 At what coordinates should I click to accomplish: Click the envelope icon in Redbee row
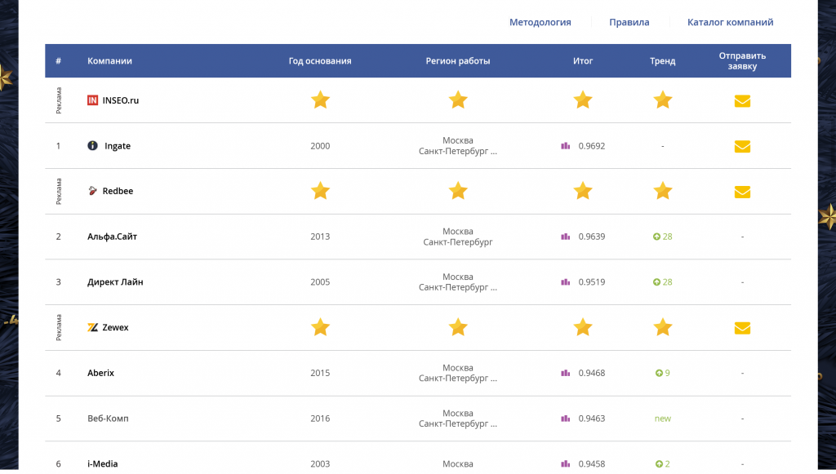742,192
